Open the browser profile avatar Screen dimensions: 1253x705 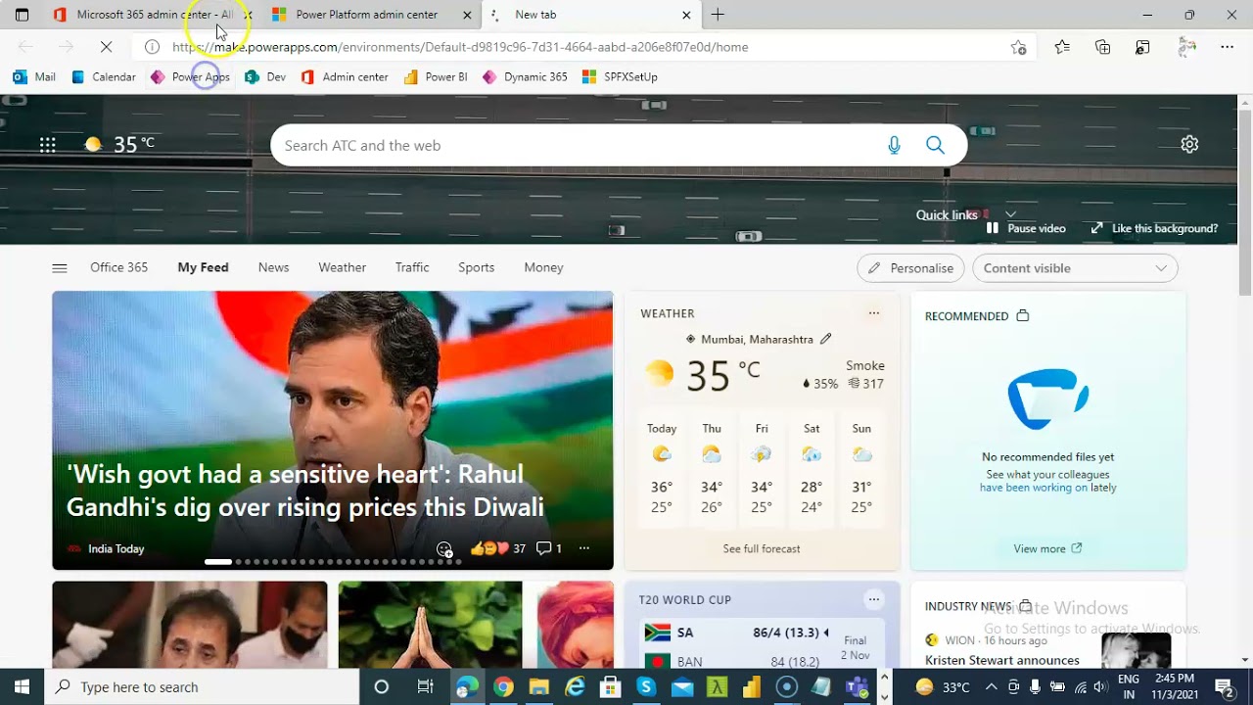point(1186,47)
